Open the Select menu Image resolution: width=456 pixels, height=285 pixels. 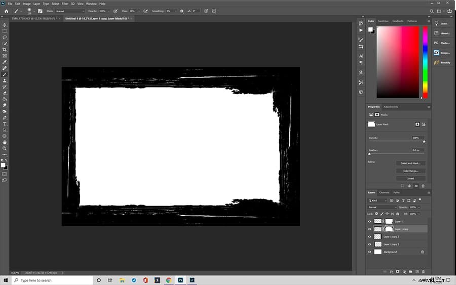tap(55, 4)
